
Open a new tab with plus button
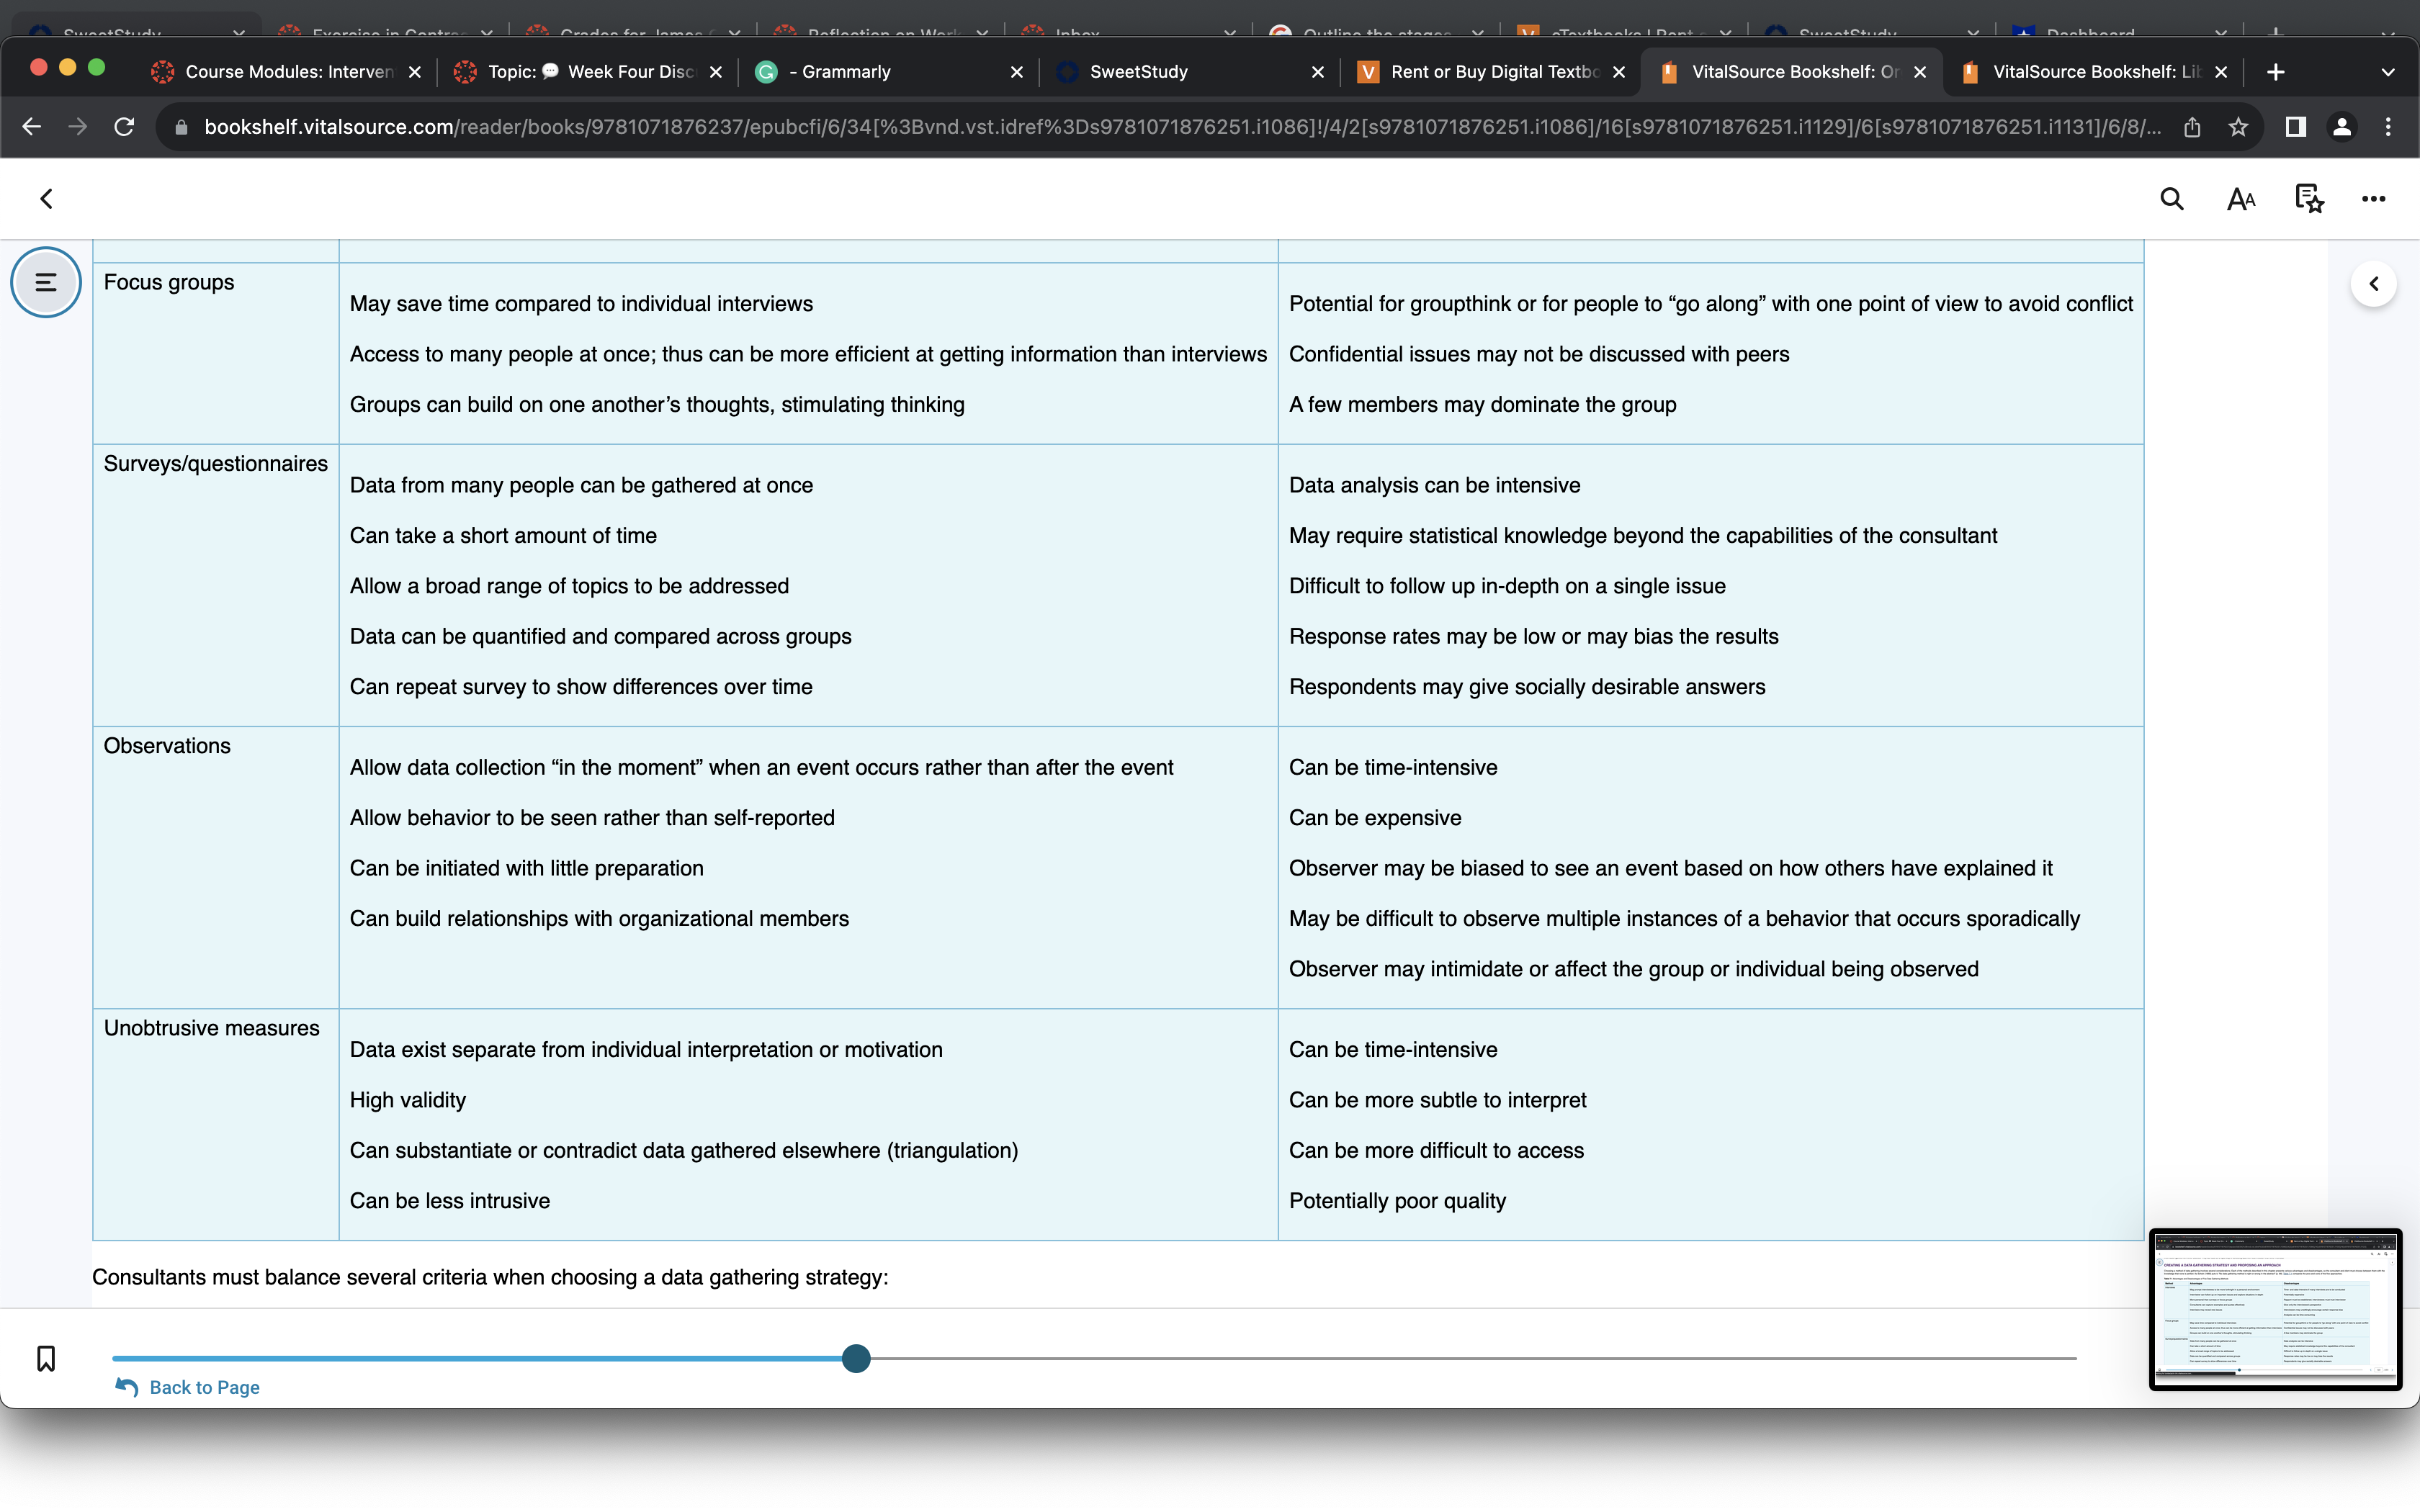click(2276, 72)
